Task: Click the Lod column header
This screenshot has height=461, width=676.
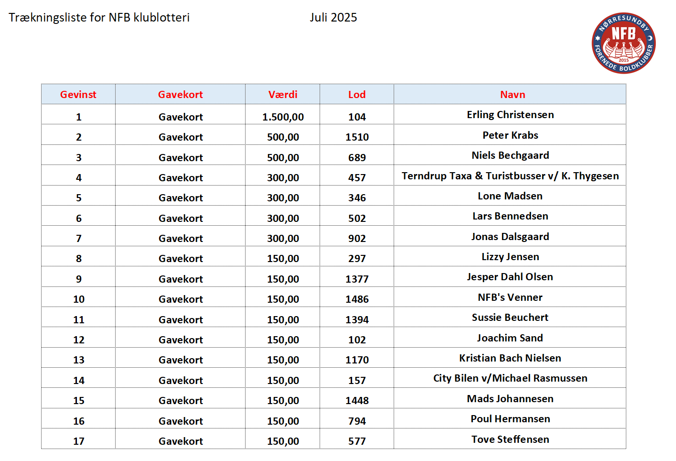Action: coord(357,95)
